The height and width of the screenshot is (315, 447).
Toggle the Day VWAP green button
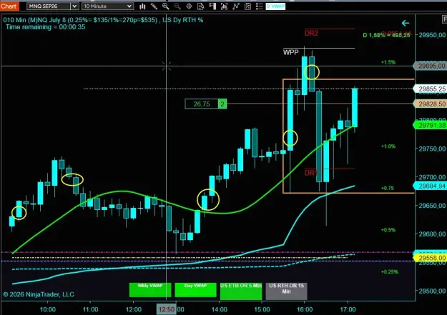click(195, 290)
